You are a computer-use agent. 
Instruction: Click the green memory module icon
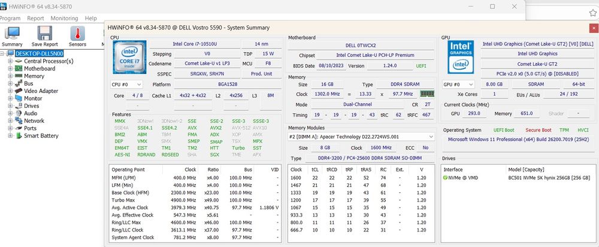coord(426,94)
